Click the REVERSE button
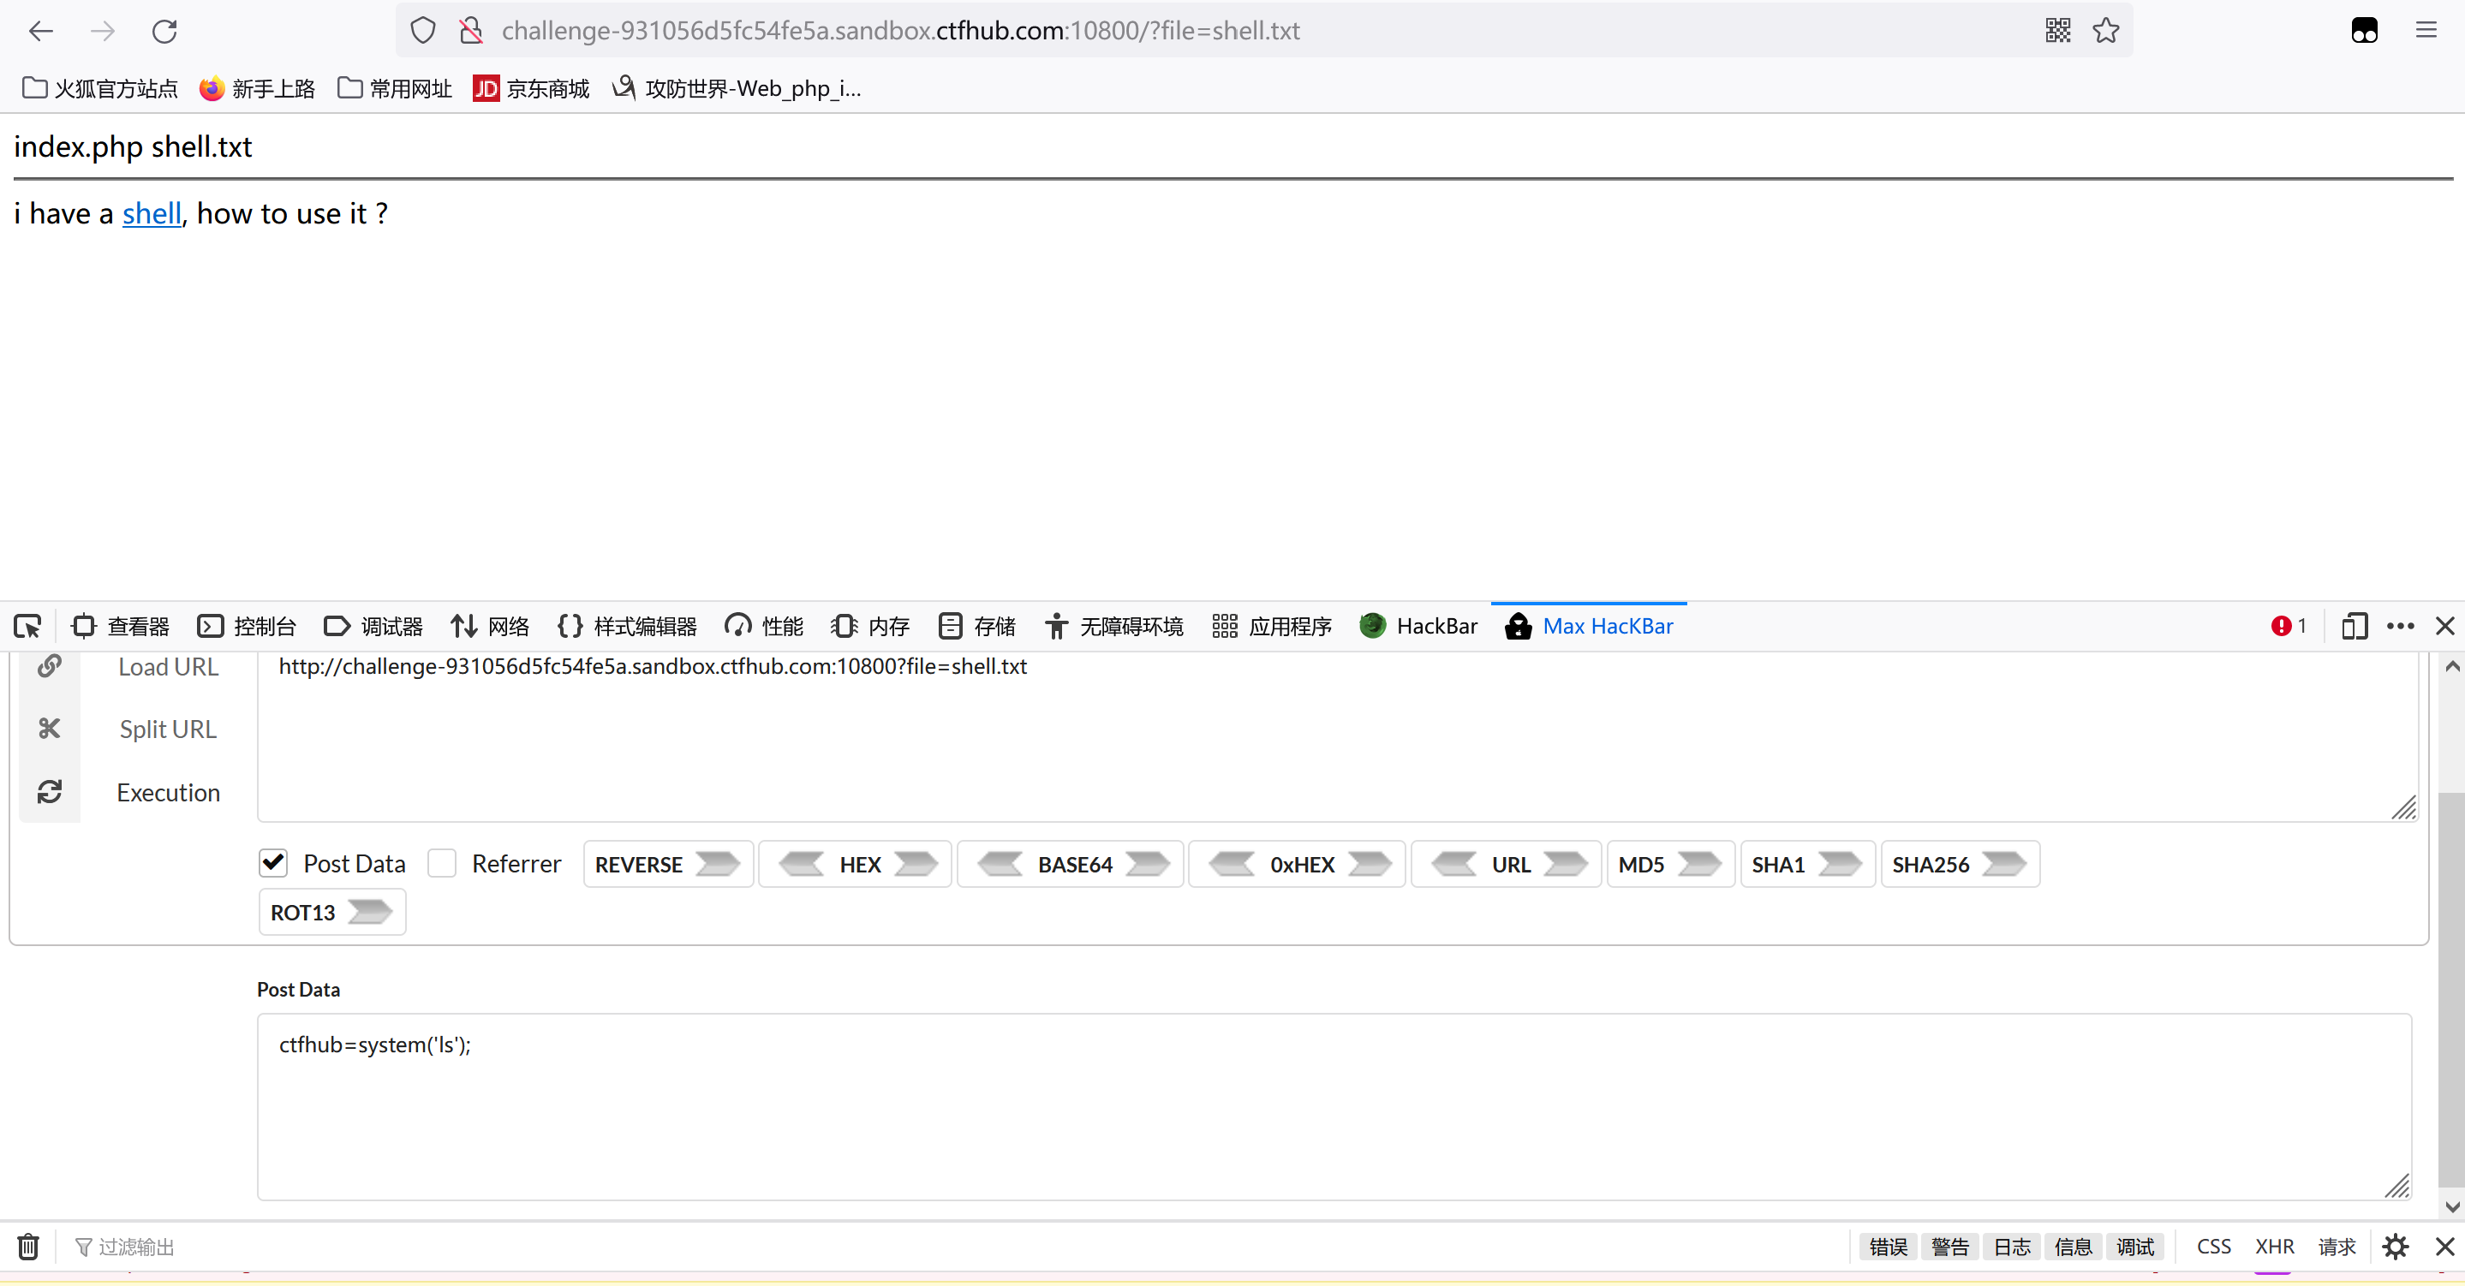The image size is (2465, 1286). click(x=668, y=864)
